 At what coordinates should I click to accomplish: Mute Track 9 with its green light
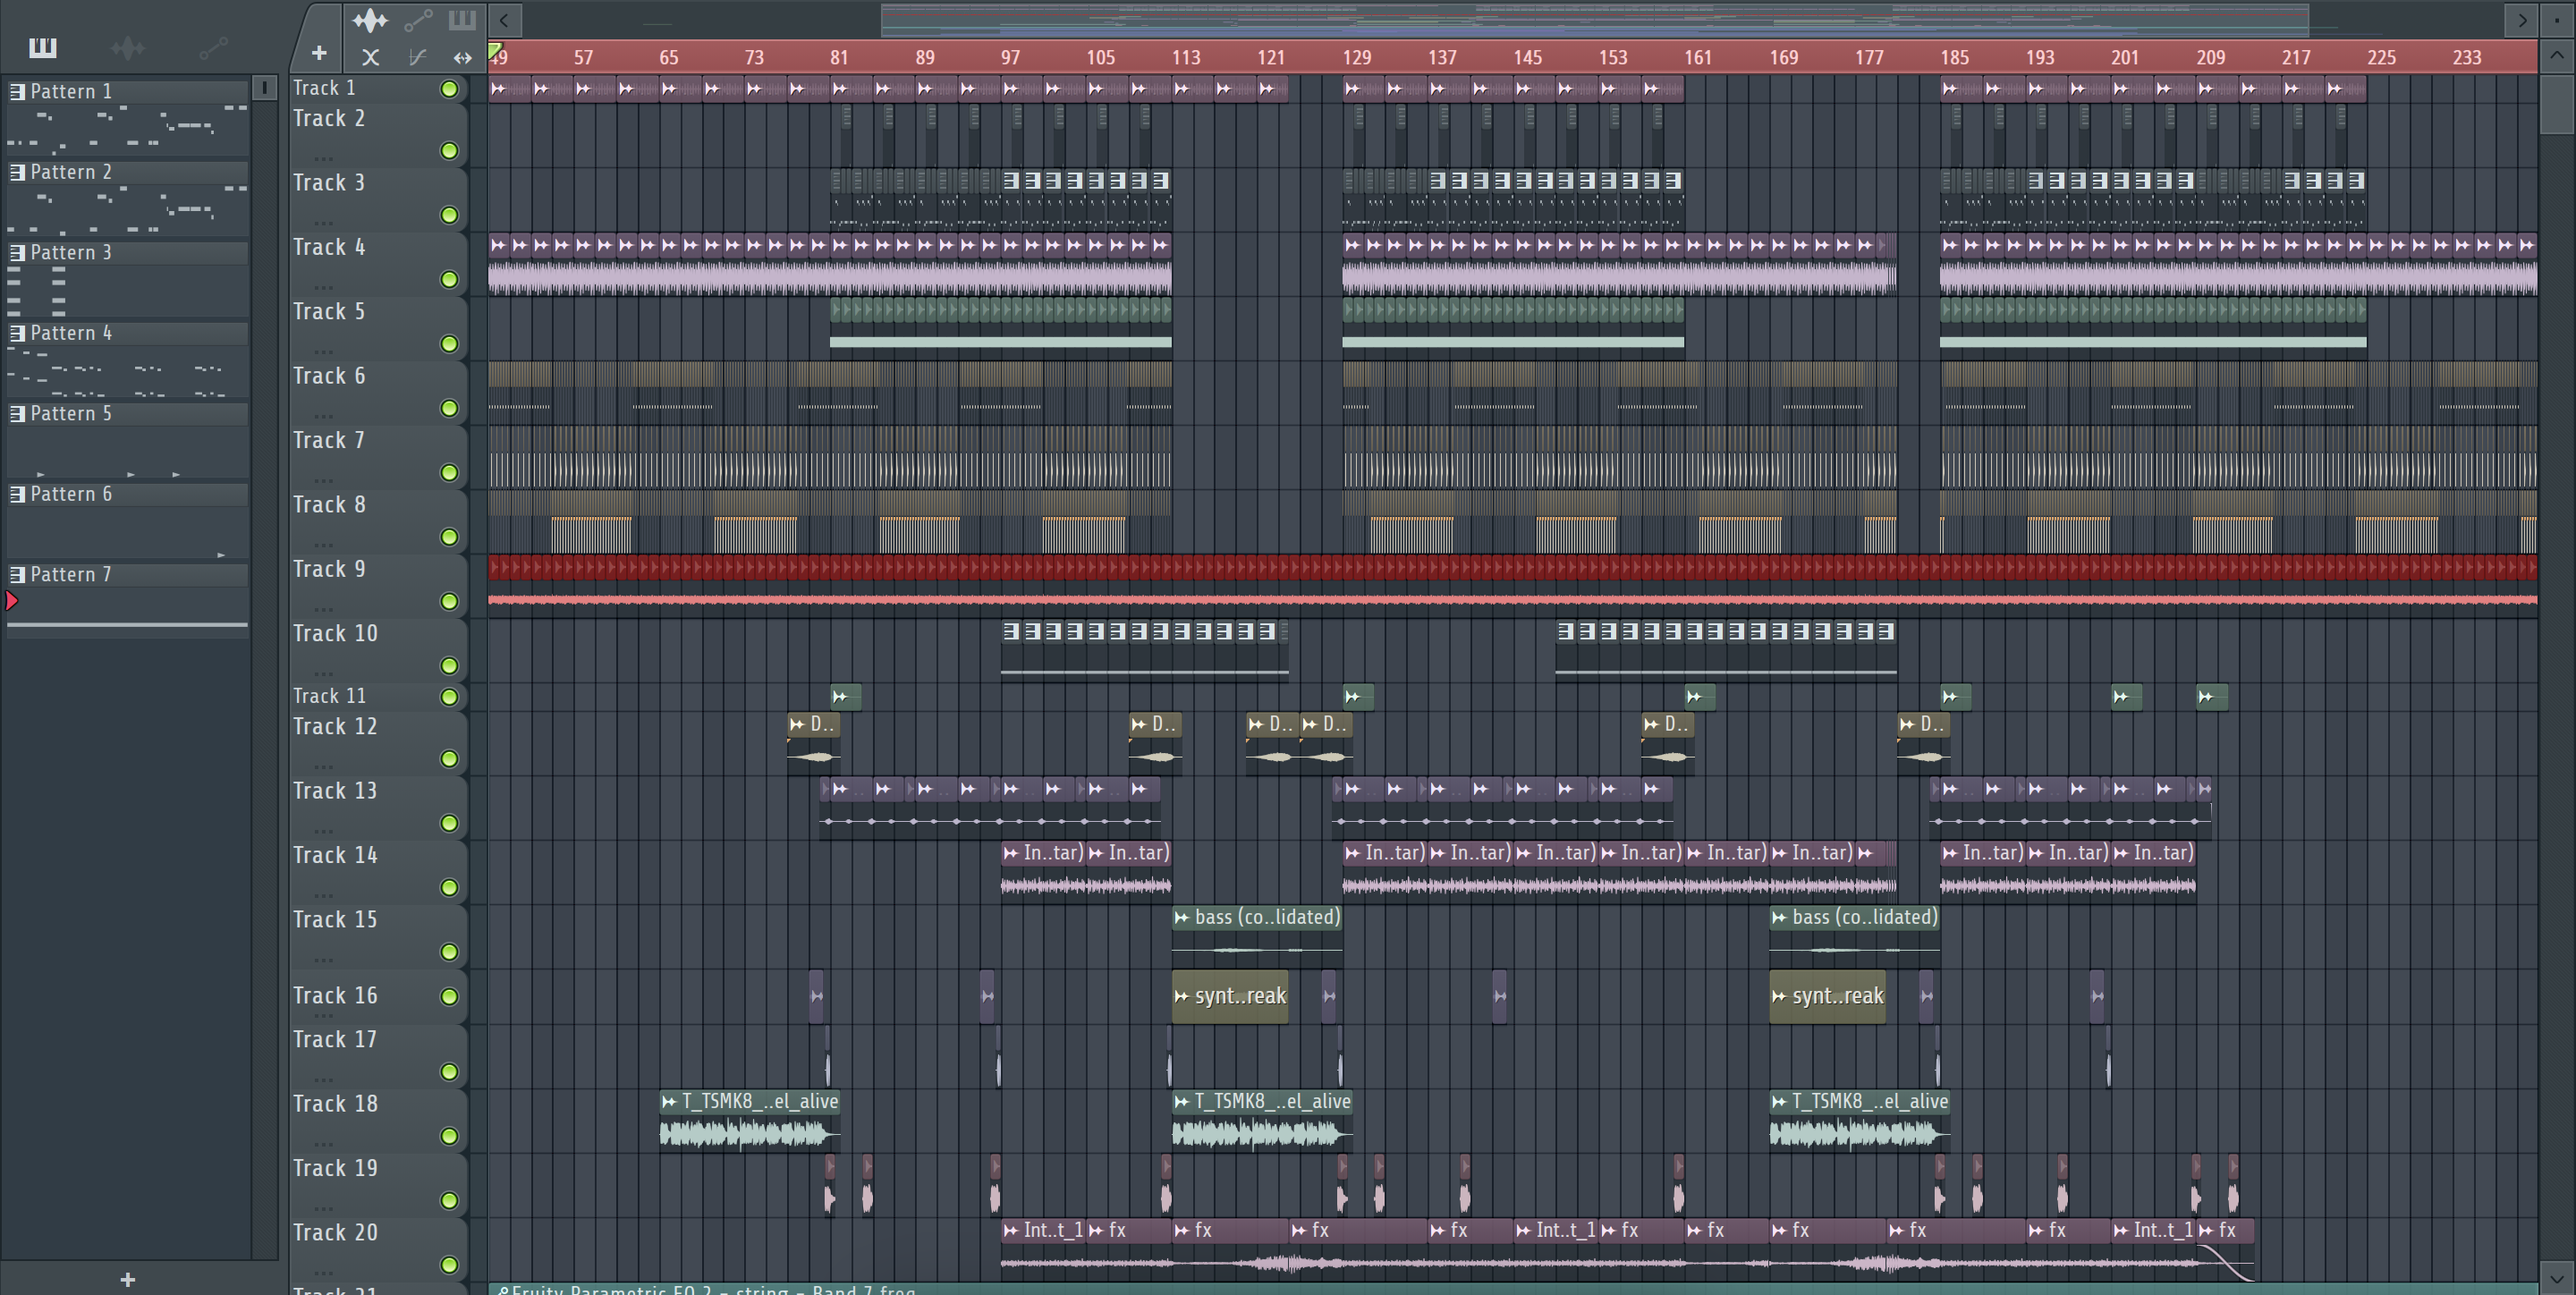(x=450, y=602)
